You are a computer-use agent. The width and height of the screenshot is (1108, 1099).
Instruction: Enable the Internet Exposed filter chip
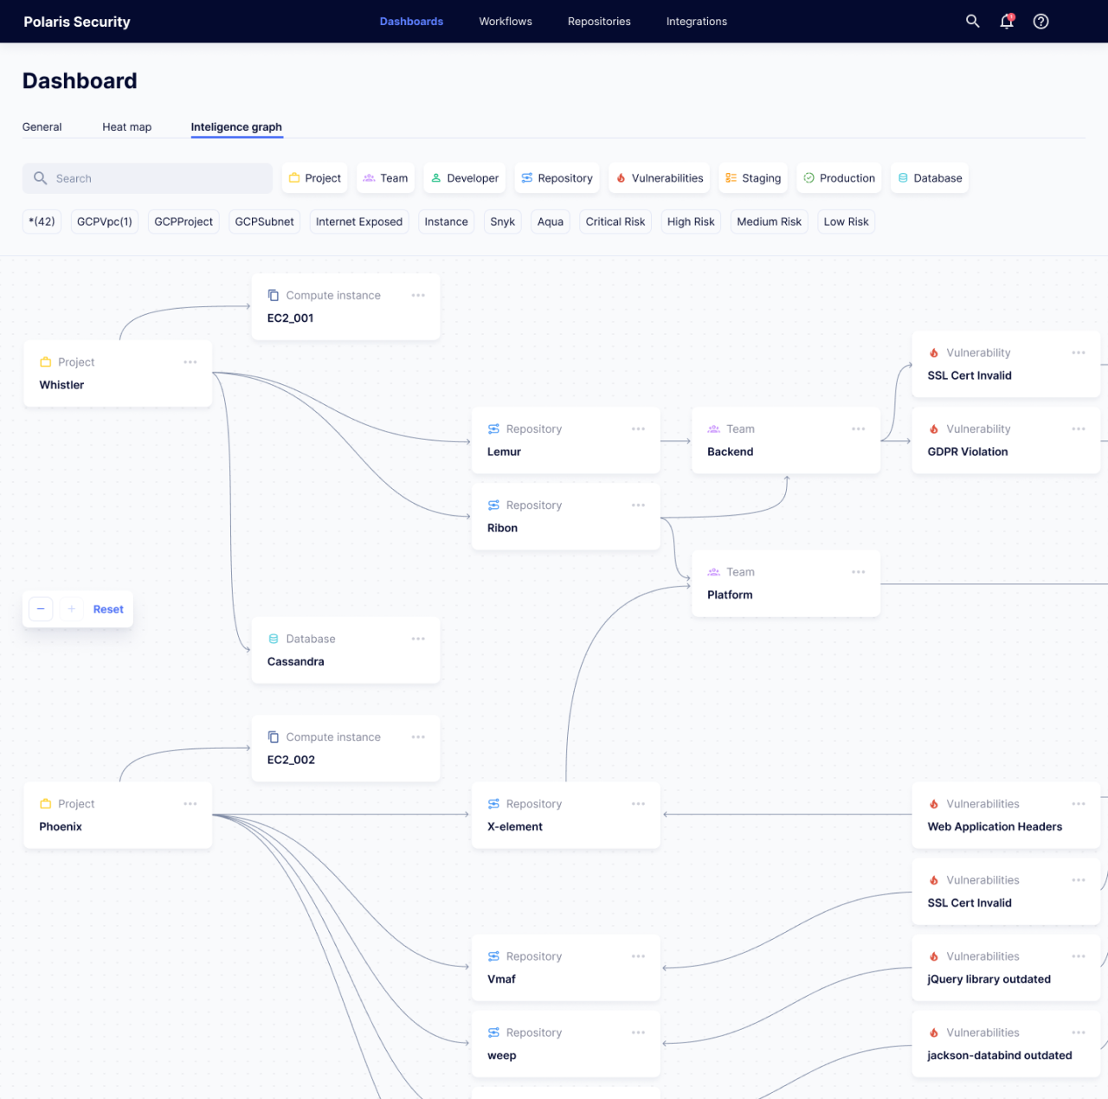[358, 222]
